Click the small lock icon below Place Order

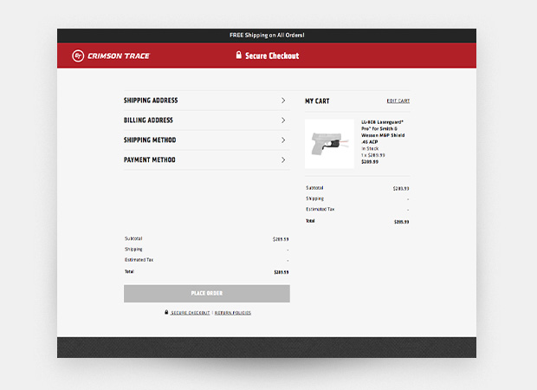click(x=166, y=312)
